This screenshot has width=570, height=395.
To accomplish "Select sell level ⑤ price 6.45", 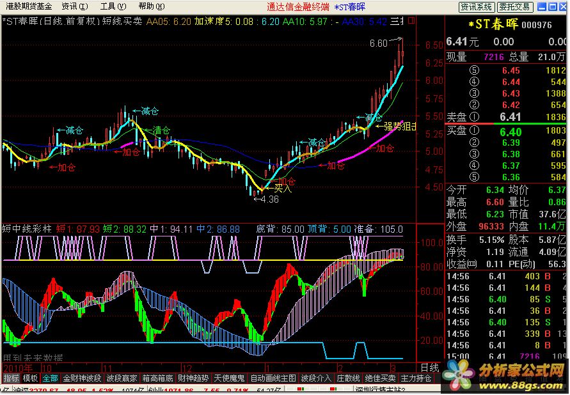I will pos(511,70).
